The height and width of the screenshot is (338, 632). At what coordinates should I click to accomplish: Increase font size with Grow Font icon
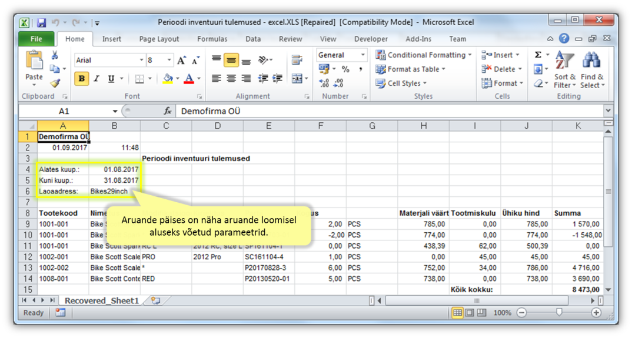pyautogui.click(x=181, y=61)
